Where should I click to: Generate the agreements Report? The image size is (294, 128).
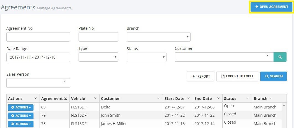(x=201, y=76)
